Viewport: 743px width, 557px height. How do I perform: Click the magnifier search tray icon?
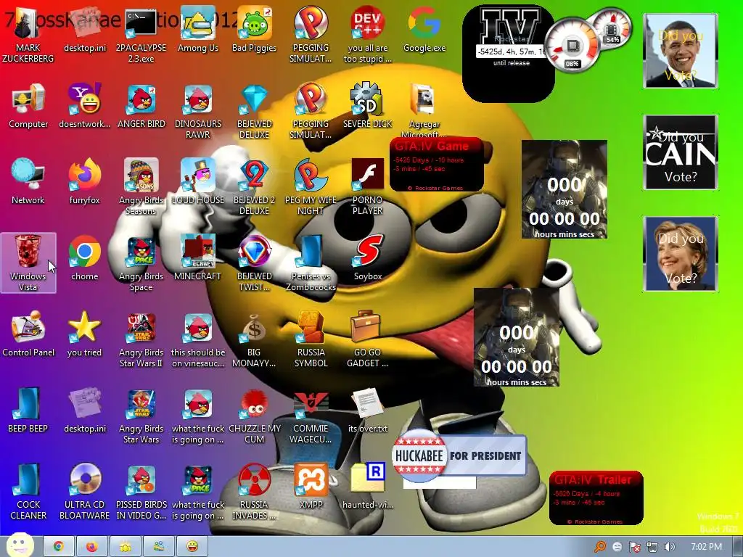click(x=600, y=547)
